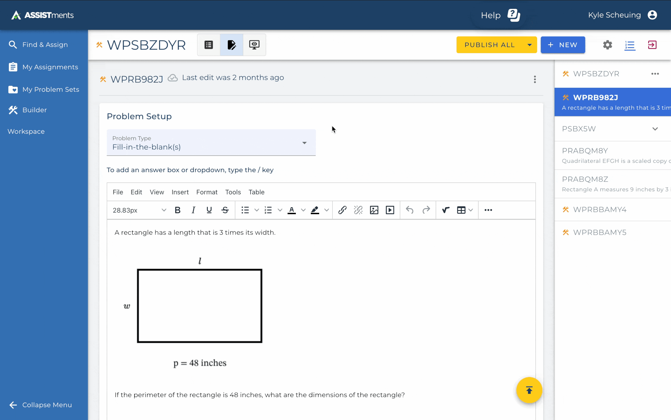
Task: Select problem WPRBBAMY4 in the list
Action: (599, 209)
